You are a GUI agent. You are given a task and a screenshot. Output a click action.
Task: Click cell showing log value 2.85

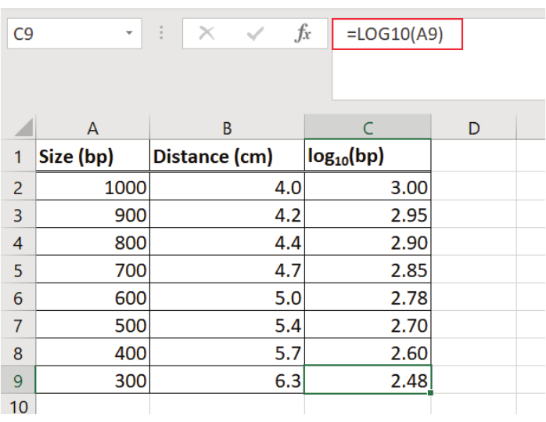pos(368,271)
